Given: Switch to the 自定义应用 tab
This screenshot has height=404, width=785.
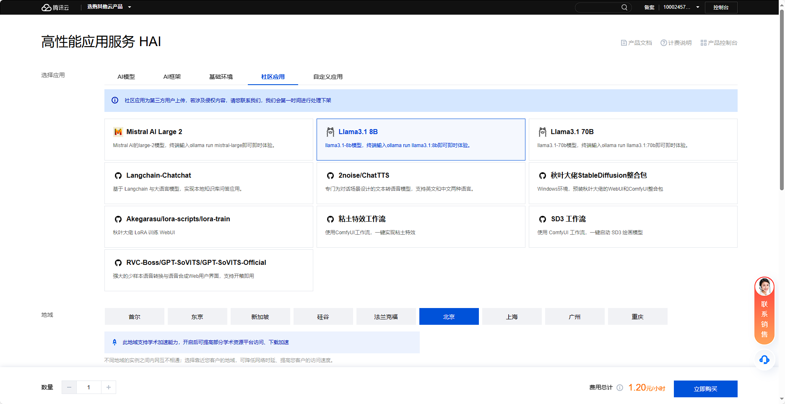Looking at the screenshot, I should tap(328, 77).
